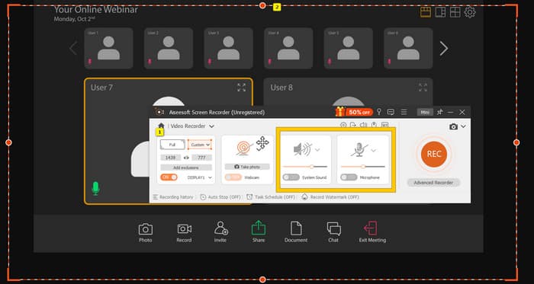Select User 6 participant thumbnail
Viewport: 534px width, 284px height.
tap(408, 48)
